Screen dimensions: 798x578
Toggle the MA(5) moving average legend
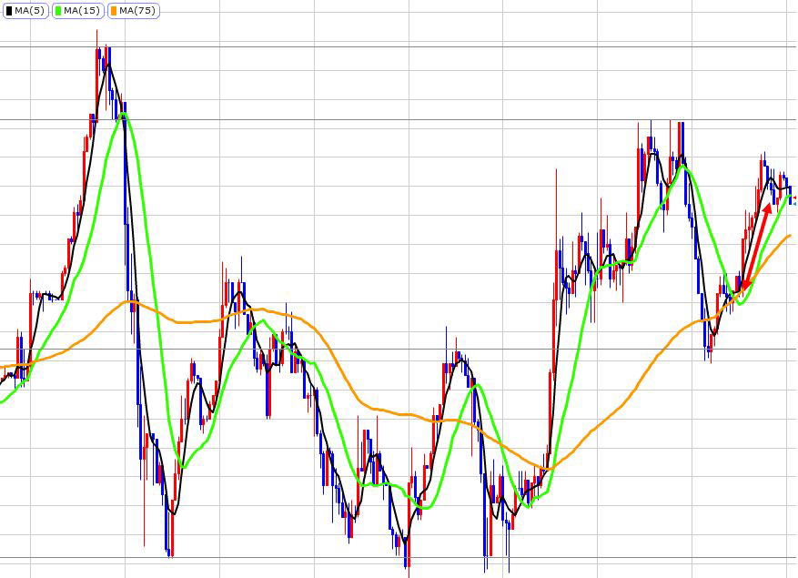[x=25, y=11]
